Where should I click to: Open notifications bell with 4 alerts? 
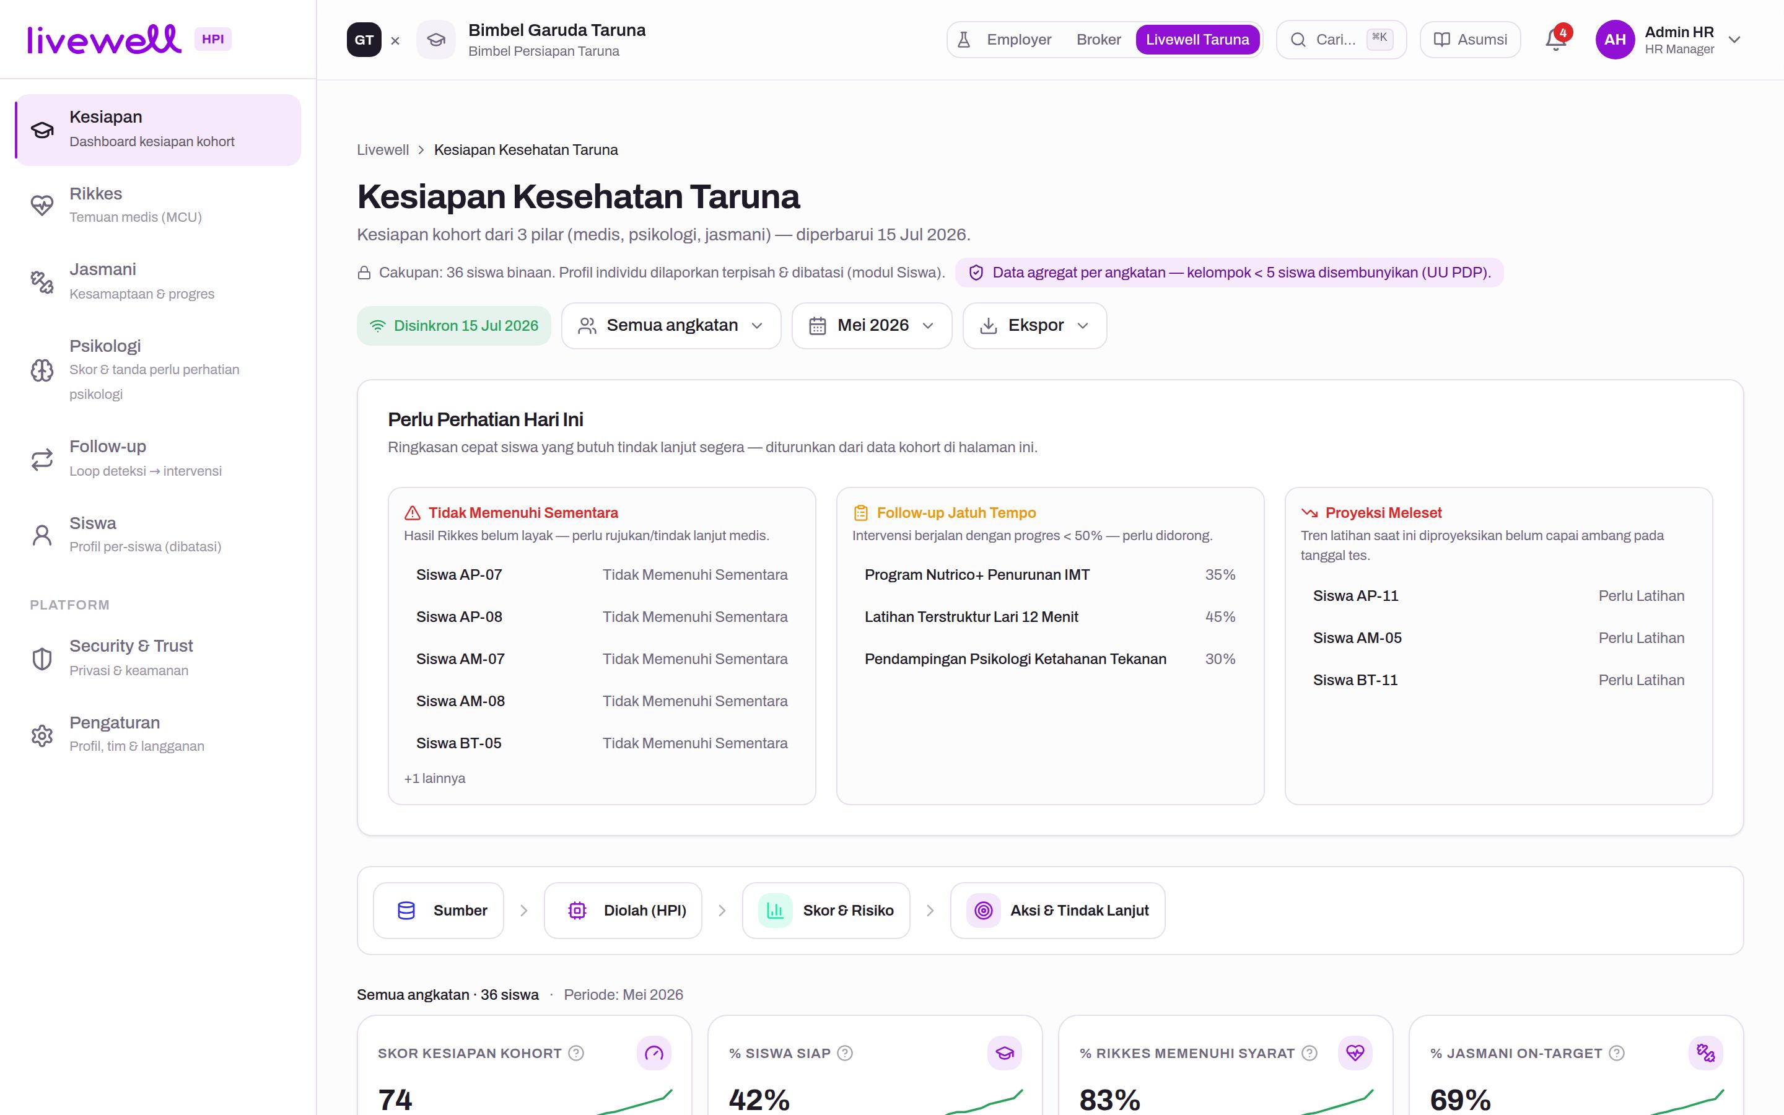pyautogui.click(x=1556, y=40)
